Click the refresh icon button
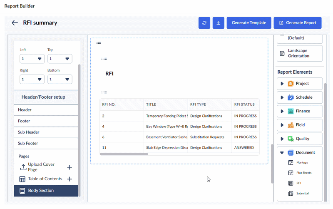The height and width of the screenshot is (209, 333). point(204,23)
